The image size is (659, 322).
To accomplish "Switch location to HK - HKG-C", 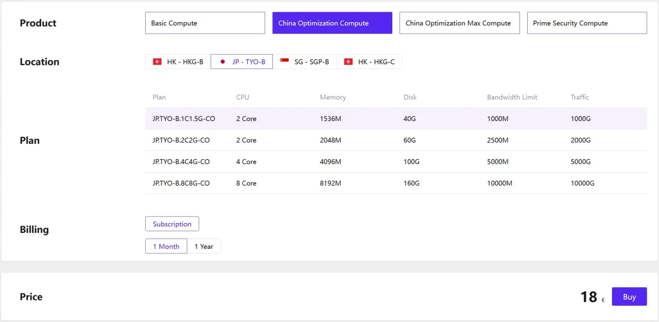I will tap(369, 62).
